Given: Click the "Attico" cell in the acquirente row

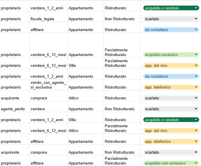Looking at the screenshot, I should point(73,98).
